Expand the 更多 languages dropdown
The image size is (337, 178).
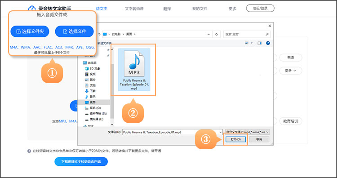pos(291,71)
